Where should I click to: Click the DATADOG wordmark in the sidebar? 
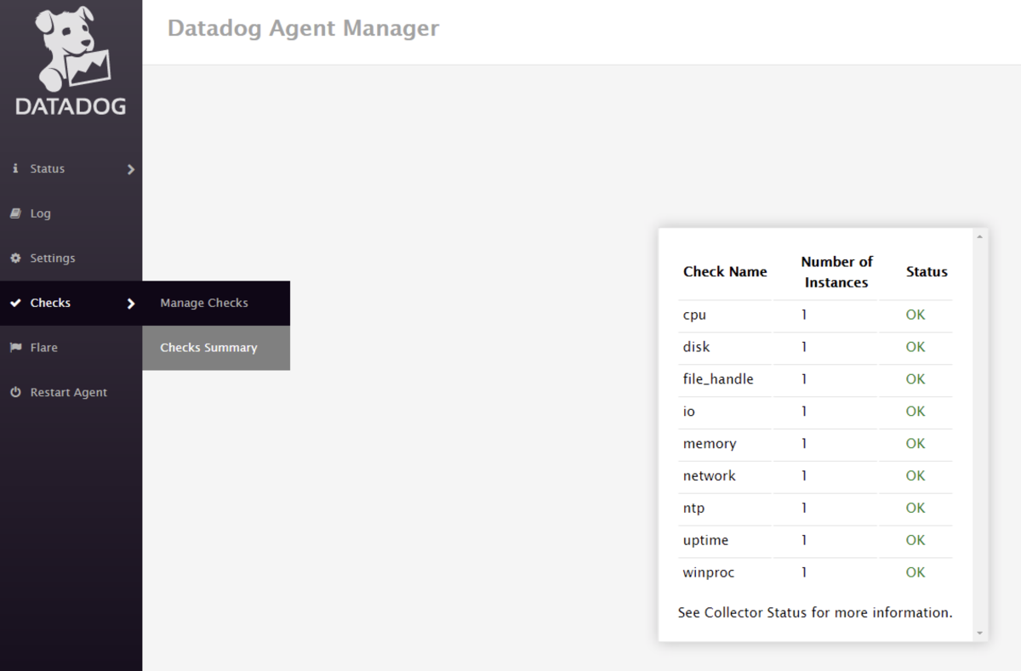click(71, 107)
